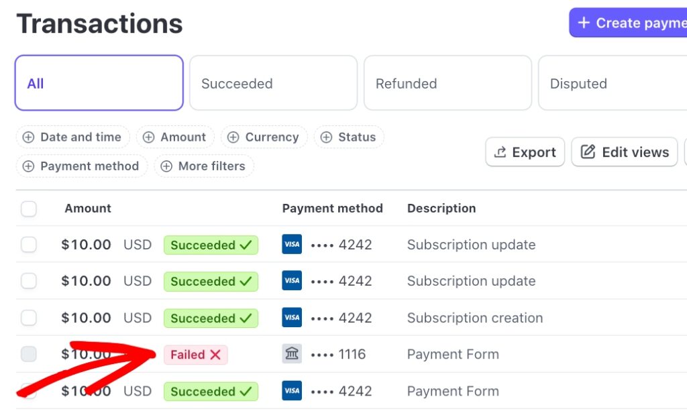Image resolution: width=687 pixels, height=411 pixels.
Task: Click the Edit views button
Action: click(624, 152)
